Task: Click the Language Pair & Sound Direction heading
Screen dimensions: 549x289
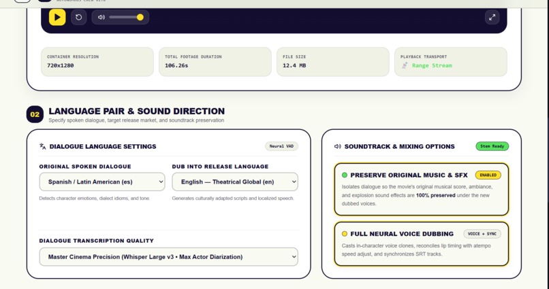Action: (x=136, y=111)
